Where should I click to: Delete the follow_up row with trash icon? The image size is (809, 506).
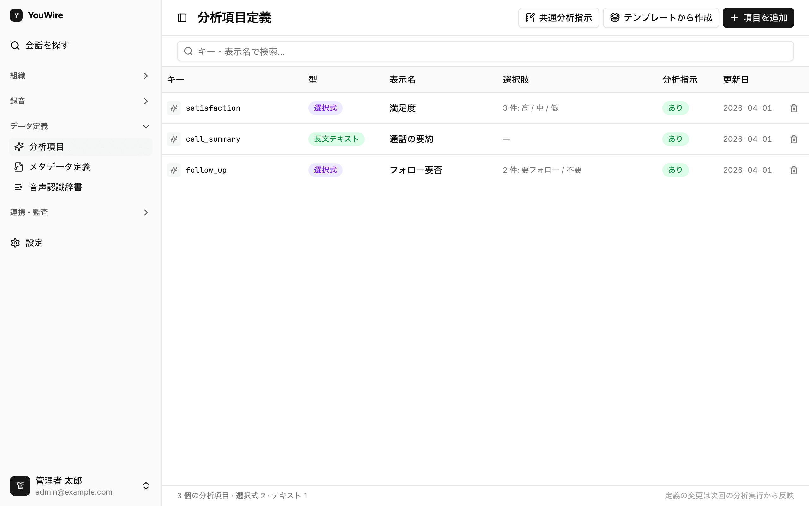pos(794,170)
